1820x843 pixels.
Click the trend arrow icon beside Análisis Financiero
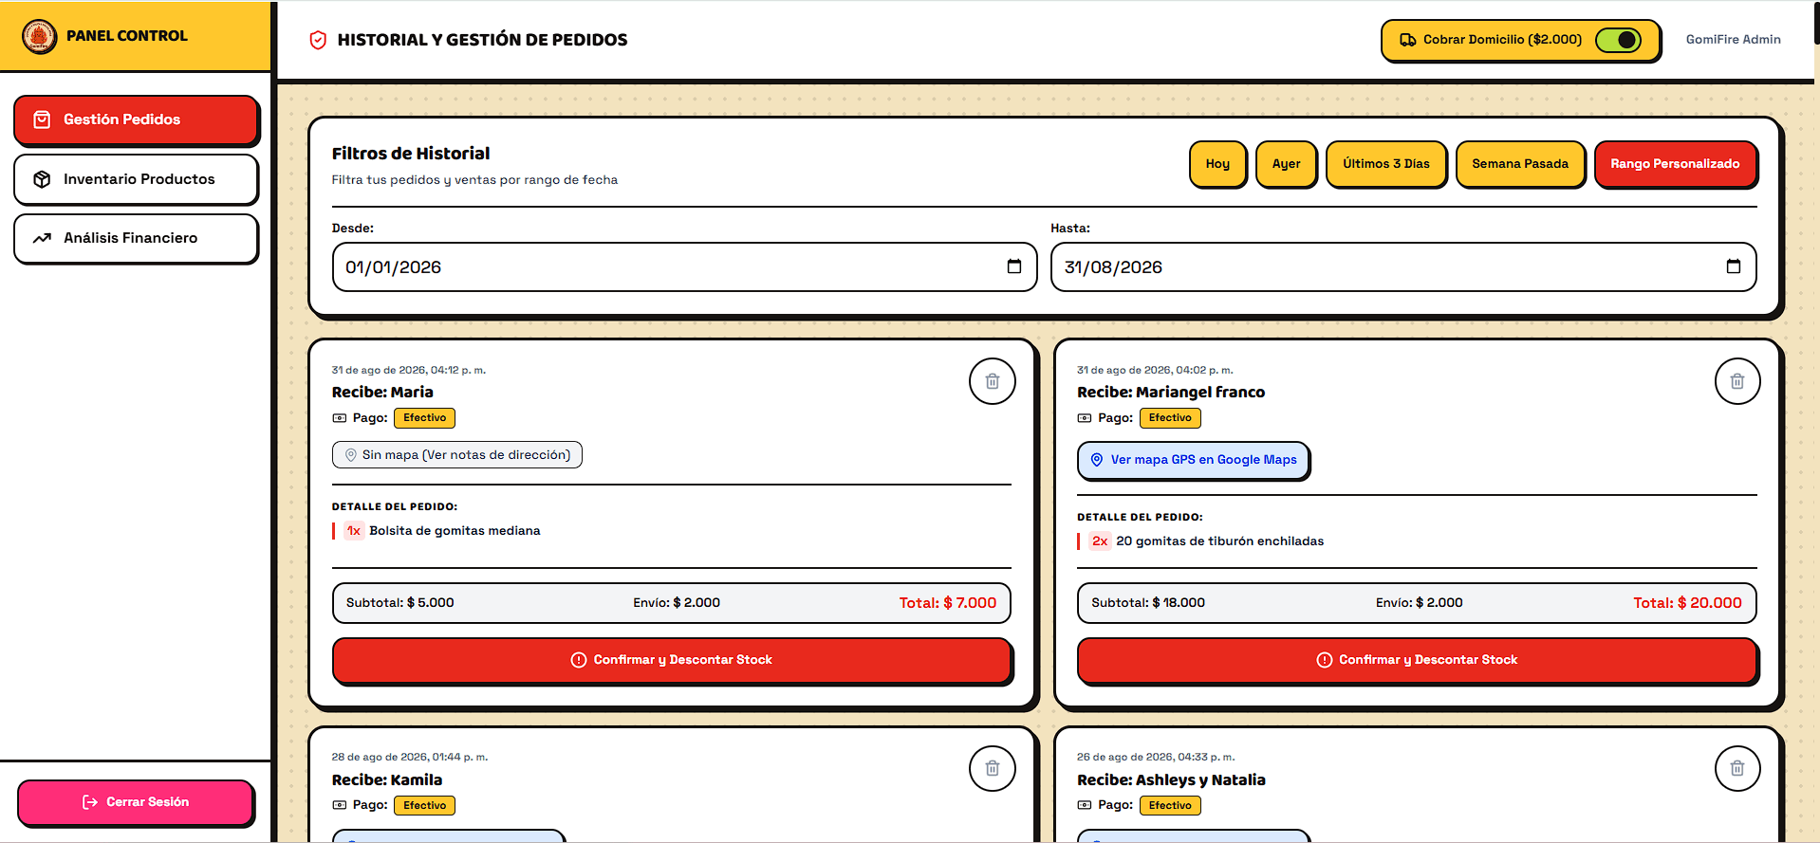click(x=42, y=238)
